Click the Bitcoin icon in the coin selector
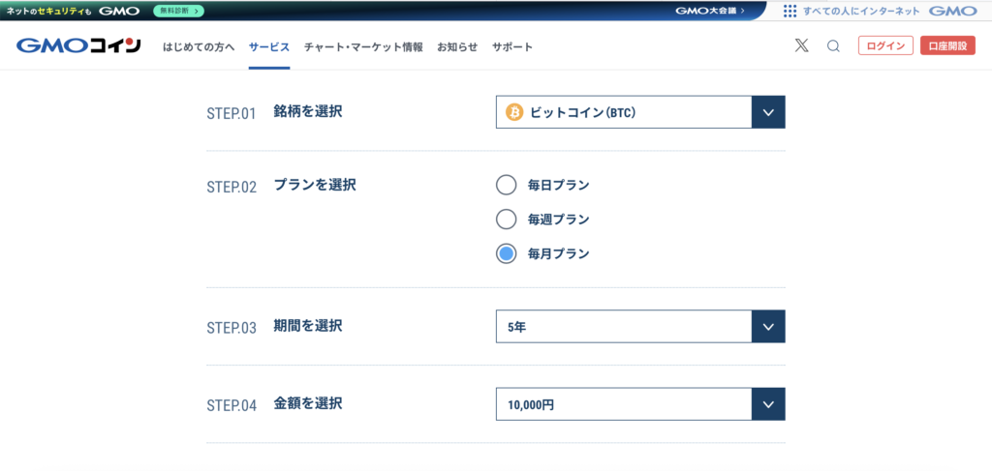 click(514, 112)
